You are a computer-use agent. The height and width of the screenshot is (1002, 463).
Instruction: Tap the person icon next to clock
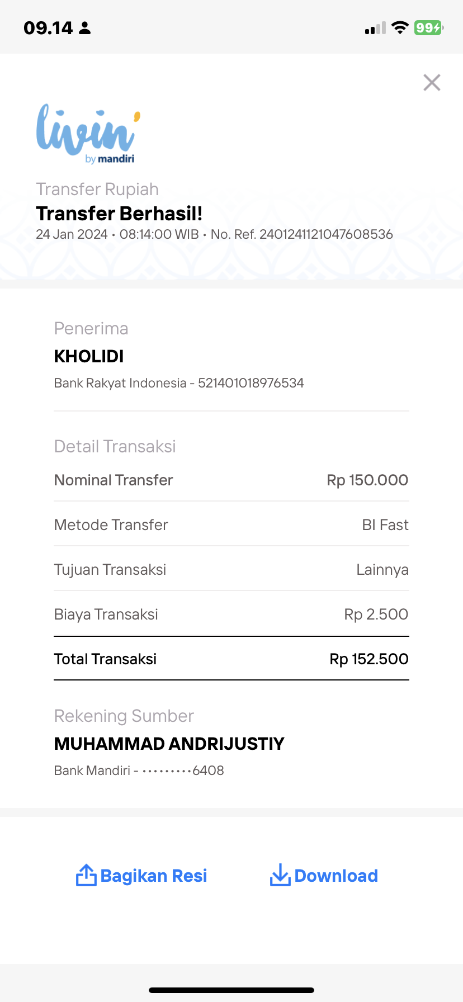tap(85, 28)
